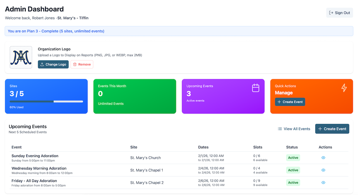This screenshot has width=358, height=195.
Task: View Wednesday Morning Adoration using eye icon
Action: click(323, 170)
